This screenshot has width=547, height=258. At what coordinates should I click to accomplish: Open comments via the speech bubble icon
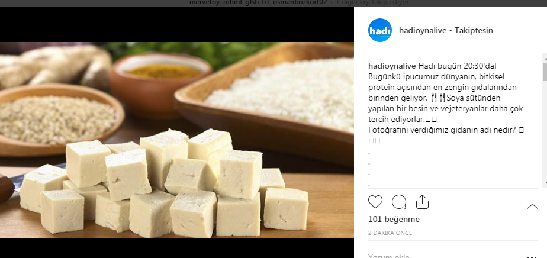tap(399, 202)
